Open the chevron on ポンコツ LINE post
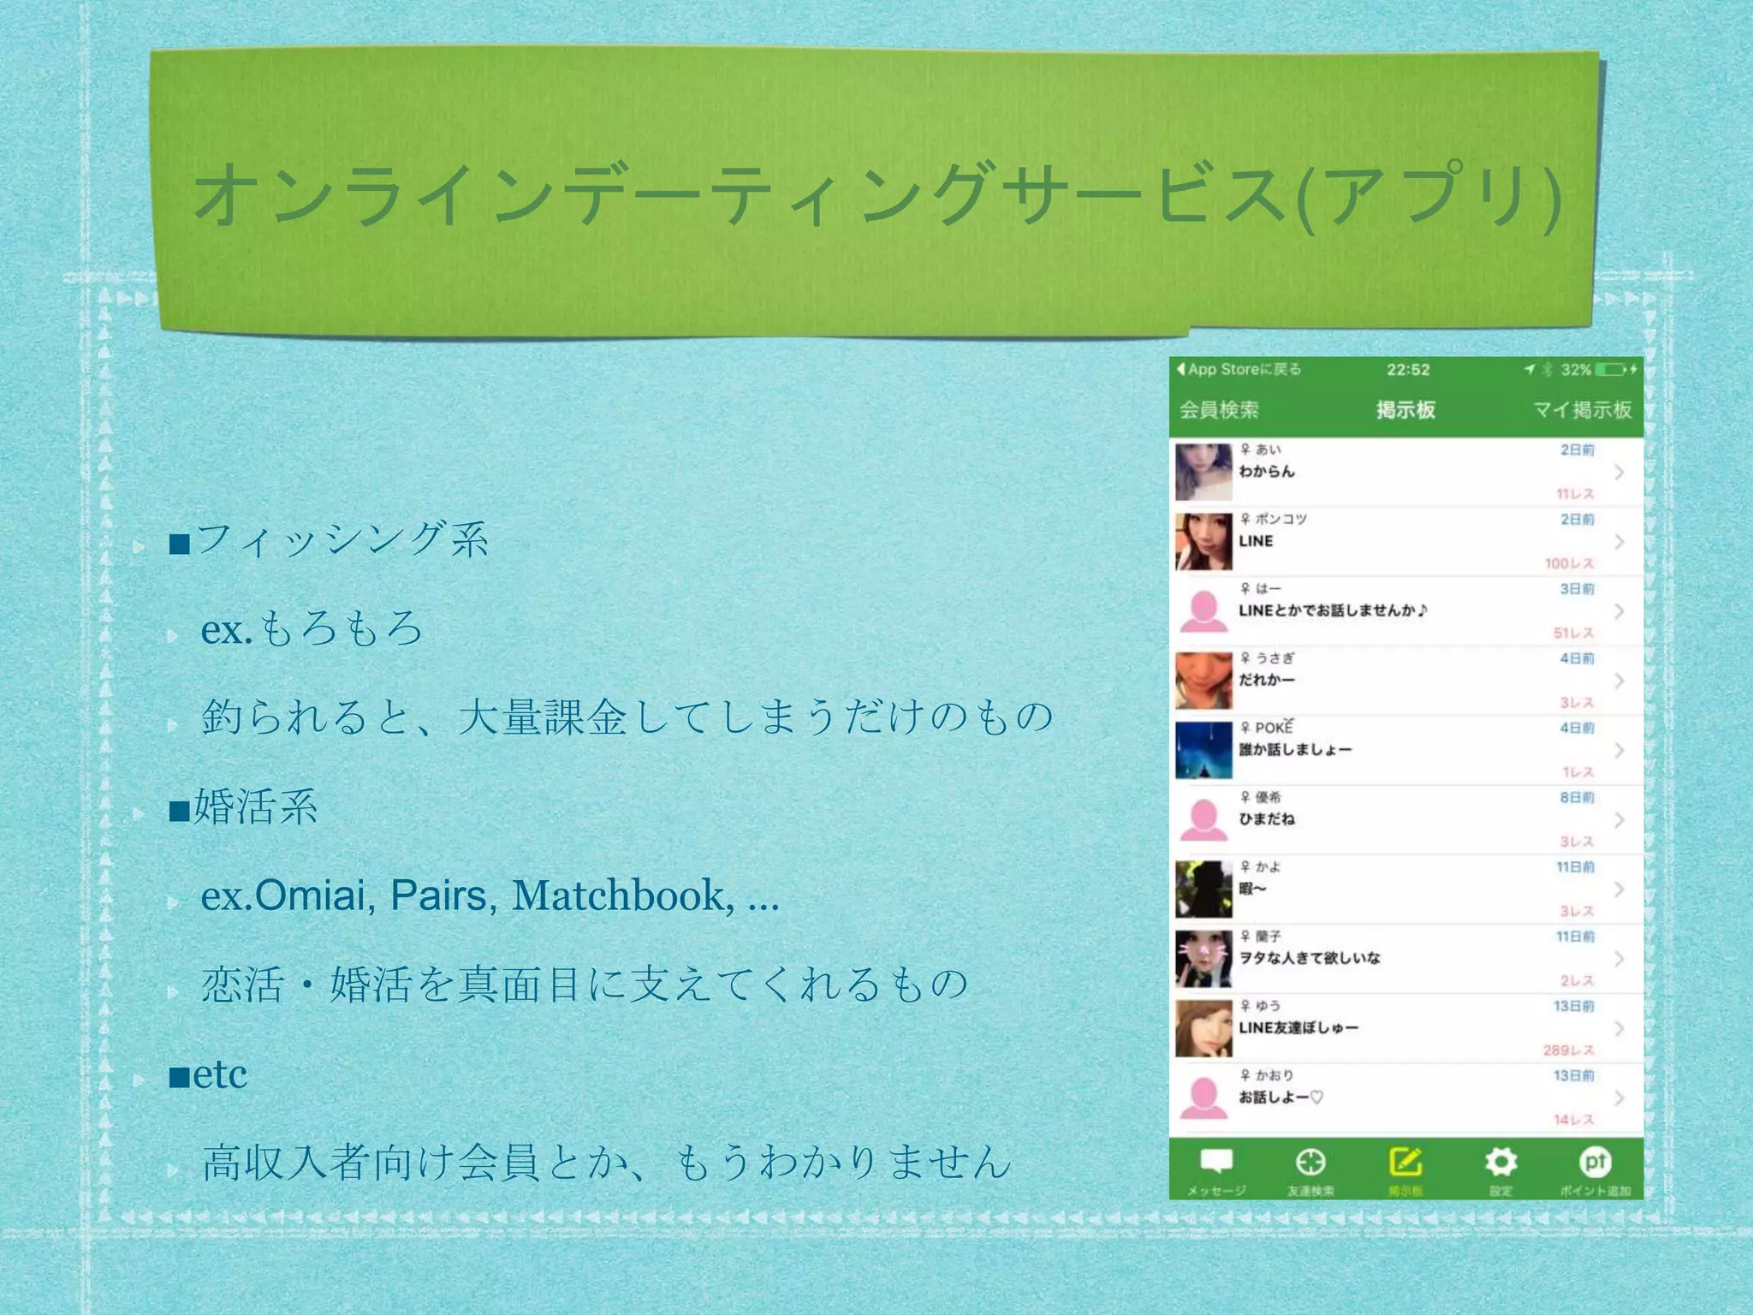This screenshot has width=1753, height=1315. pyautogui.click(x=1619, y=542)
